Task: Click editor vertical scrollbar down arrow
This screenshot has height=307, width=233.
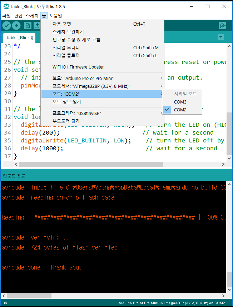Action: pyautogui.click(x=229, y=158)
